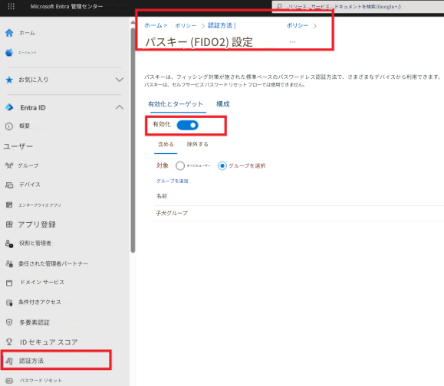Click the 認証方法 fingerprint icon

click(9, 361)
